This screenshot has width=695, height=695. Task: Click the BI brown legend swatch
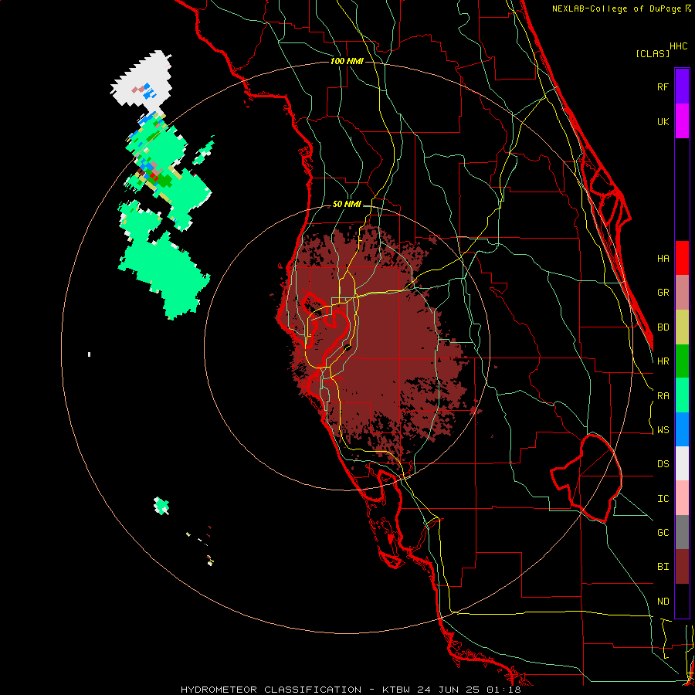(x=682, y=567)
